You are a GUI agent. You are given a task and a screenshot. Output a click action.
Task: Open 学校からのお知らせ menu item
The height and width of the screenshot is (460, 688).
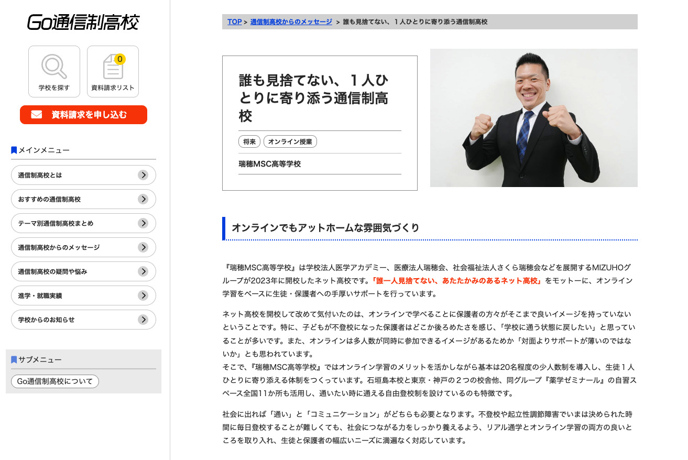[x=83, y=320]
